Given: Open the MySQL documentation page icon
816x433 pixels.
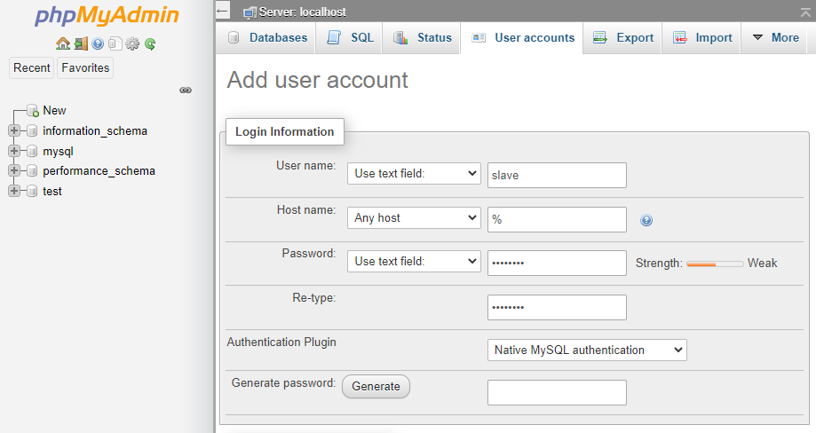Looking at the screenshot, I should (x=115, y=43).
